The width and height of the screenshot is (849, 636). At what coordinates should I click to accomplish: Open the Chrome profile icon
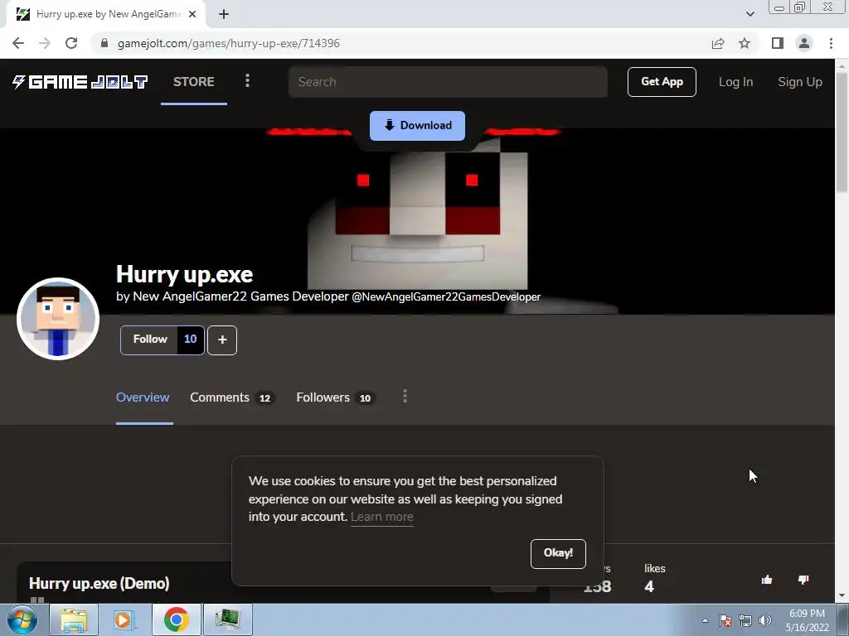(804, 43)
